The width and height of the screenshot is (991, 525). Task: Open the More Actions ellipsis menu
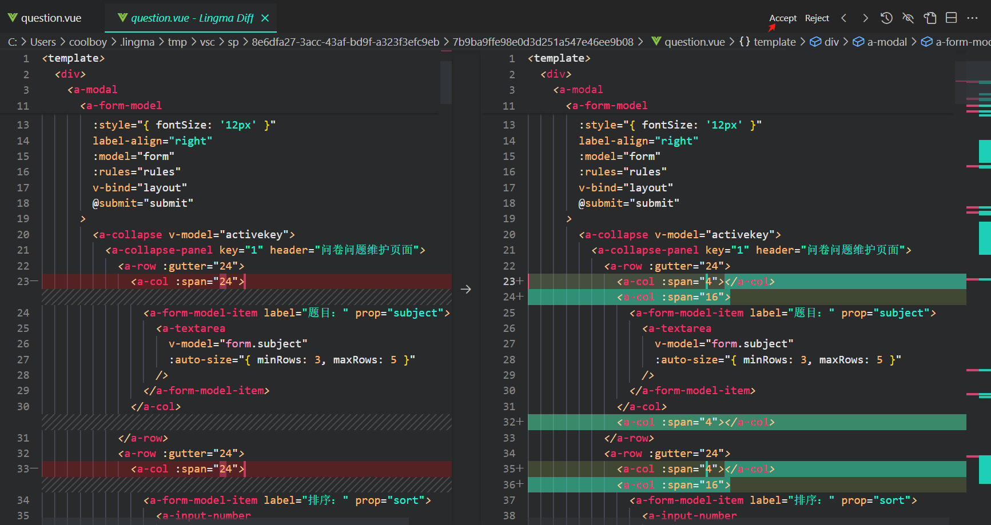(x=973, y=18)
